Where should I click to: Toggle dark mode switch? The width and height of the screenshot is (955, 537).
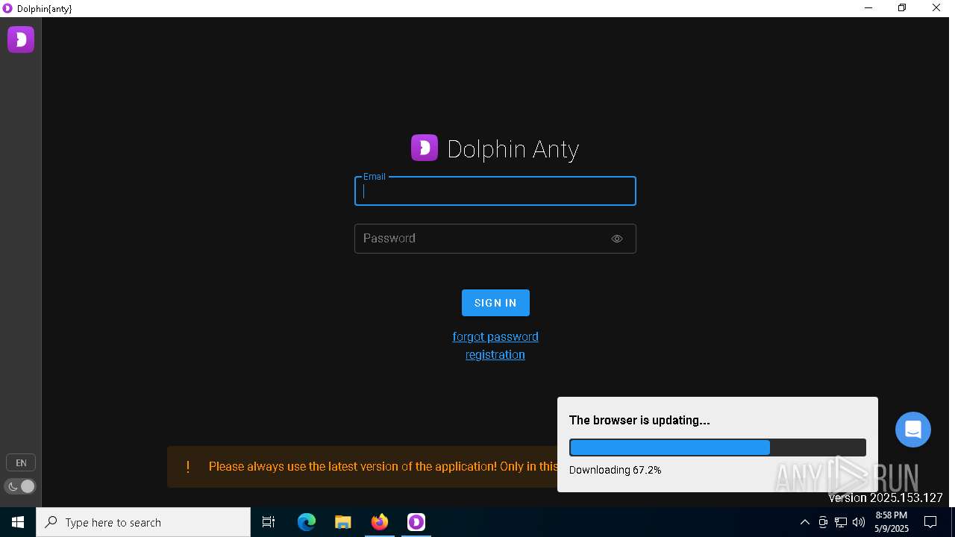(x=21, y=486)
